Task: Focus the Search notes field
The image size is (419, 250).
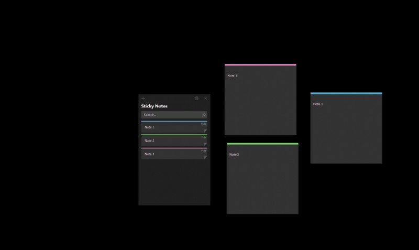Action: pyautogui.click(x=174, y=115)
